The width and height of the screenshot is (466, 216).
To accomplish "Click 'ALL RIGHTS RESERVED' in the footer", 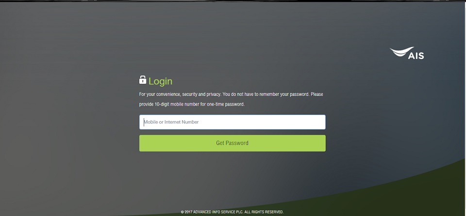I will click(264, 212).
